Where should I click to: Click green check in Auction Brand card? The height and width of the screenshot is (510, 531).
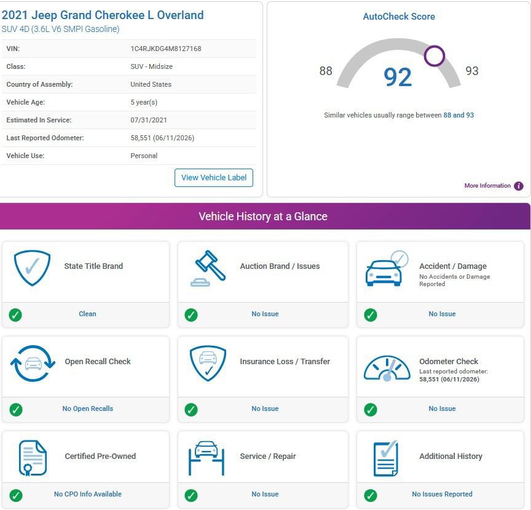click(191, 315)
